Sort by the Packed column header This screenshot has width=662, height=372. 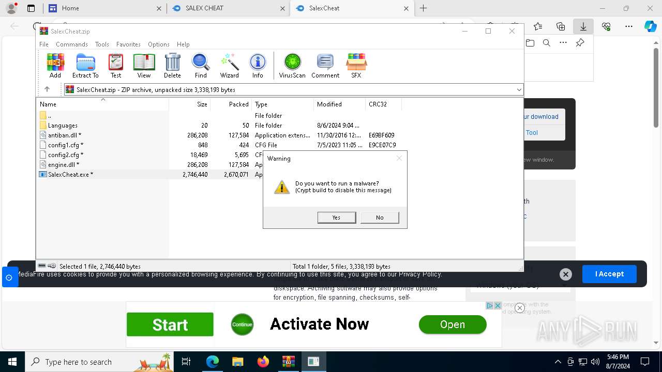click(x=231, y=104)
